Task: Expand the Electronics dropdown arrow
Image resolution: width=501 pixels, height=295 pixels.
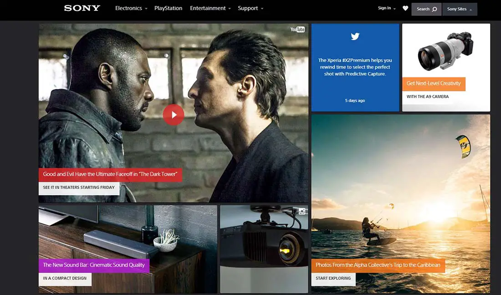Action: click(x=146, y=9)
